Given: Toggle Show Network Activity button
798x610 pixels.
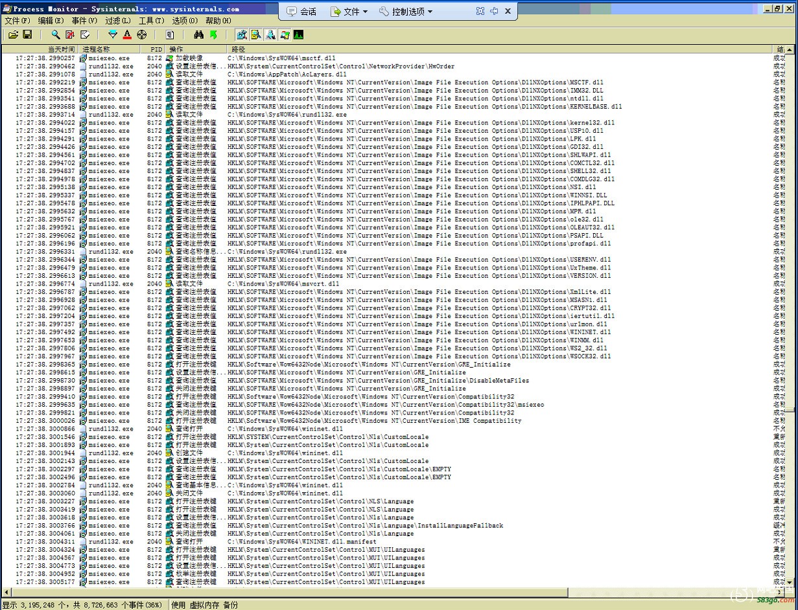Looking at the screenshot, I should coord(270,34).
